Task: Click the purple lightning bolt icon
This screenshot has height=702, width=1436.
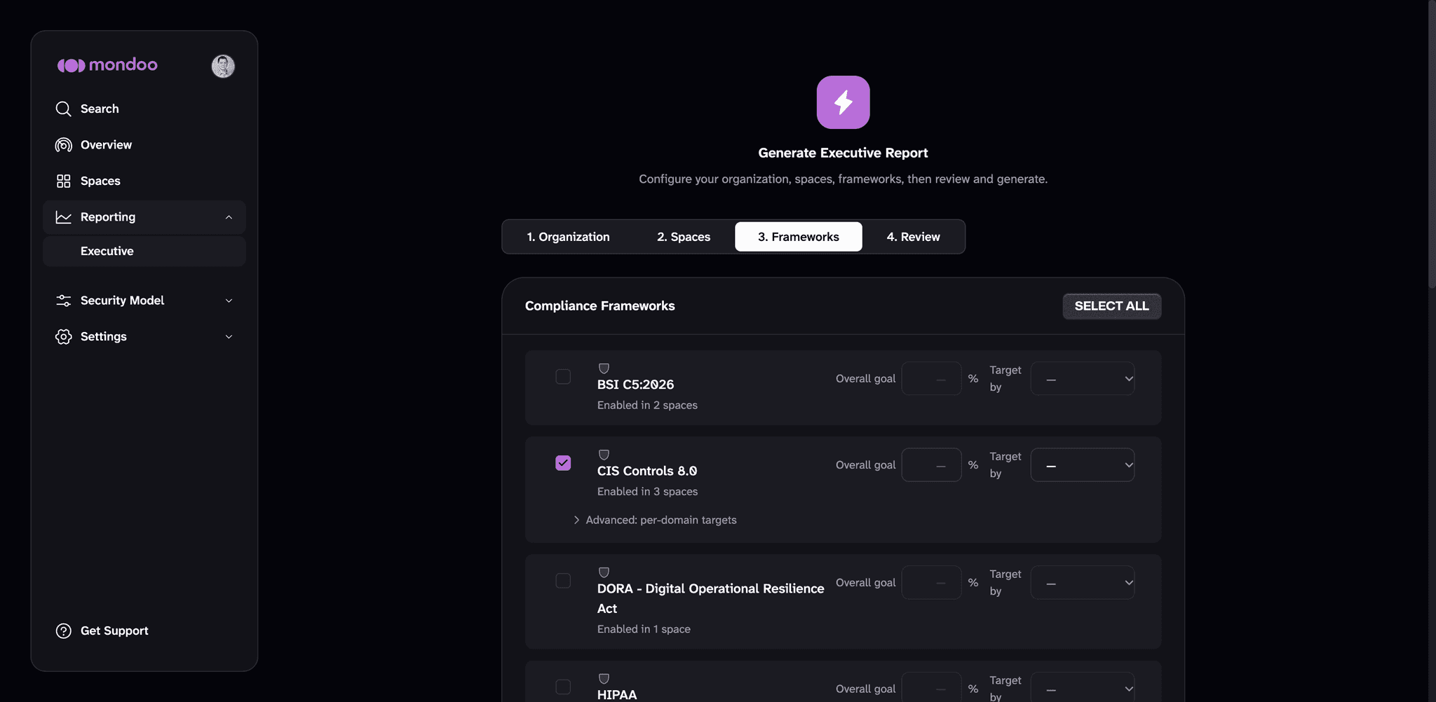Action: (x=843, y=102)
